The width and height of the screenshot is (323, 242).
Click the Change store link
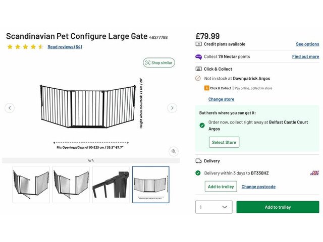tap(221, 99)
